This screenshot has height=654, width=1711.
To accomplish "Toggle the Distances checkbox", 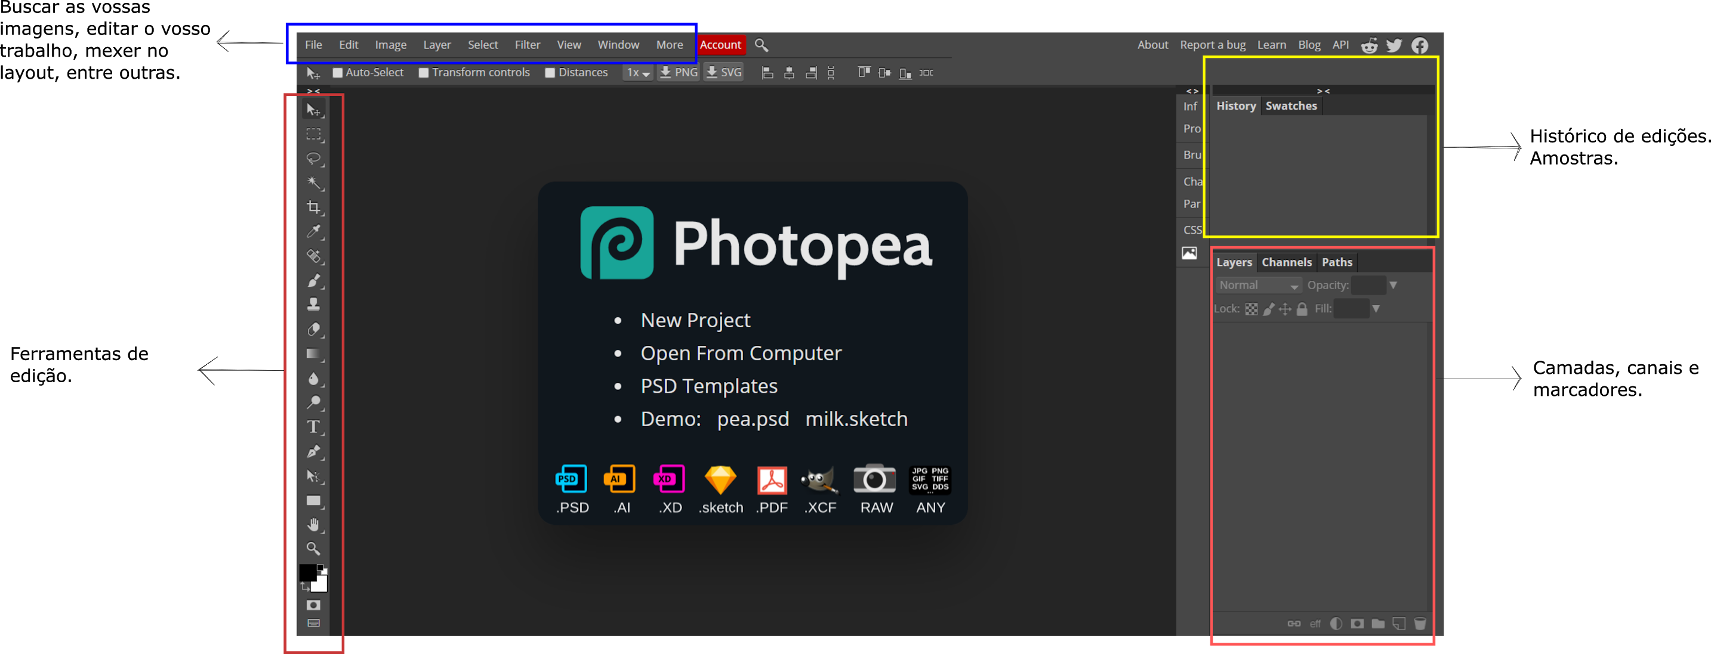I will click(x=550, y=72).
